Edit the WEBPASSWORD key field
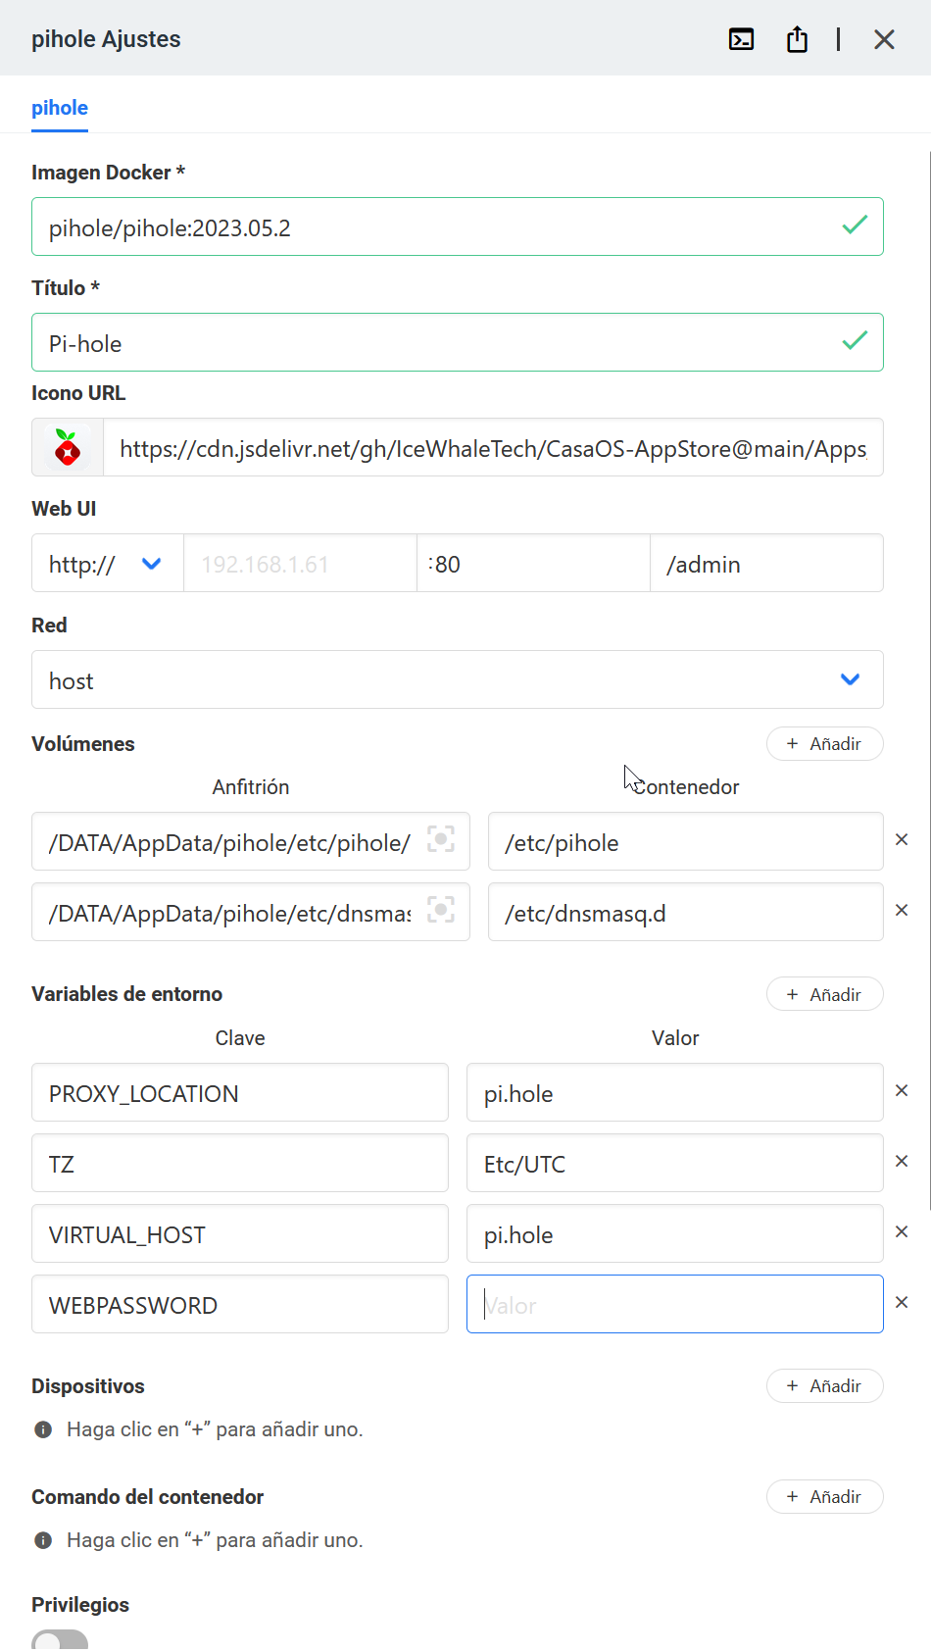931x1652 pixels. click(240, 1305)
